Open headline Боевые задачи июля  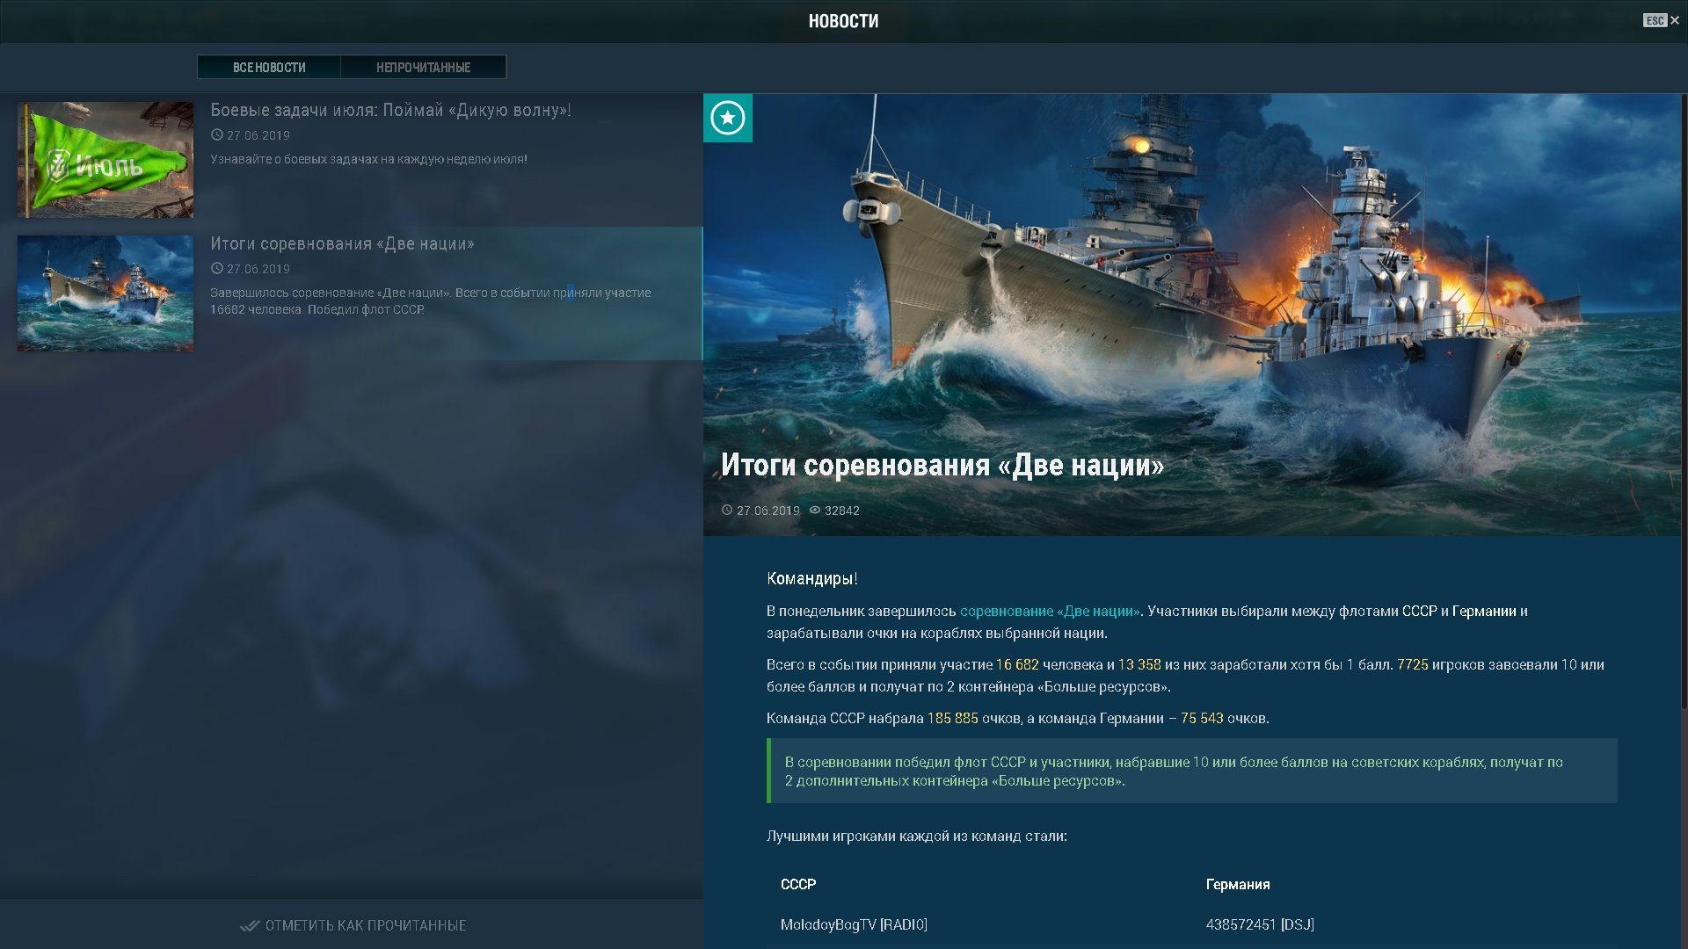(x=390, y=111)
